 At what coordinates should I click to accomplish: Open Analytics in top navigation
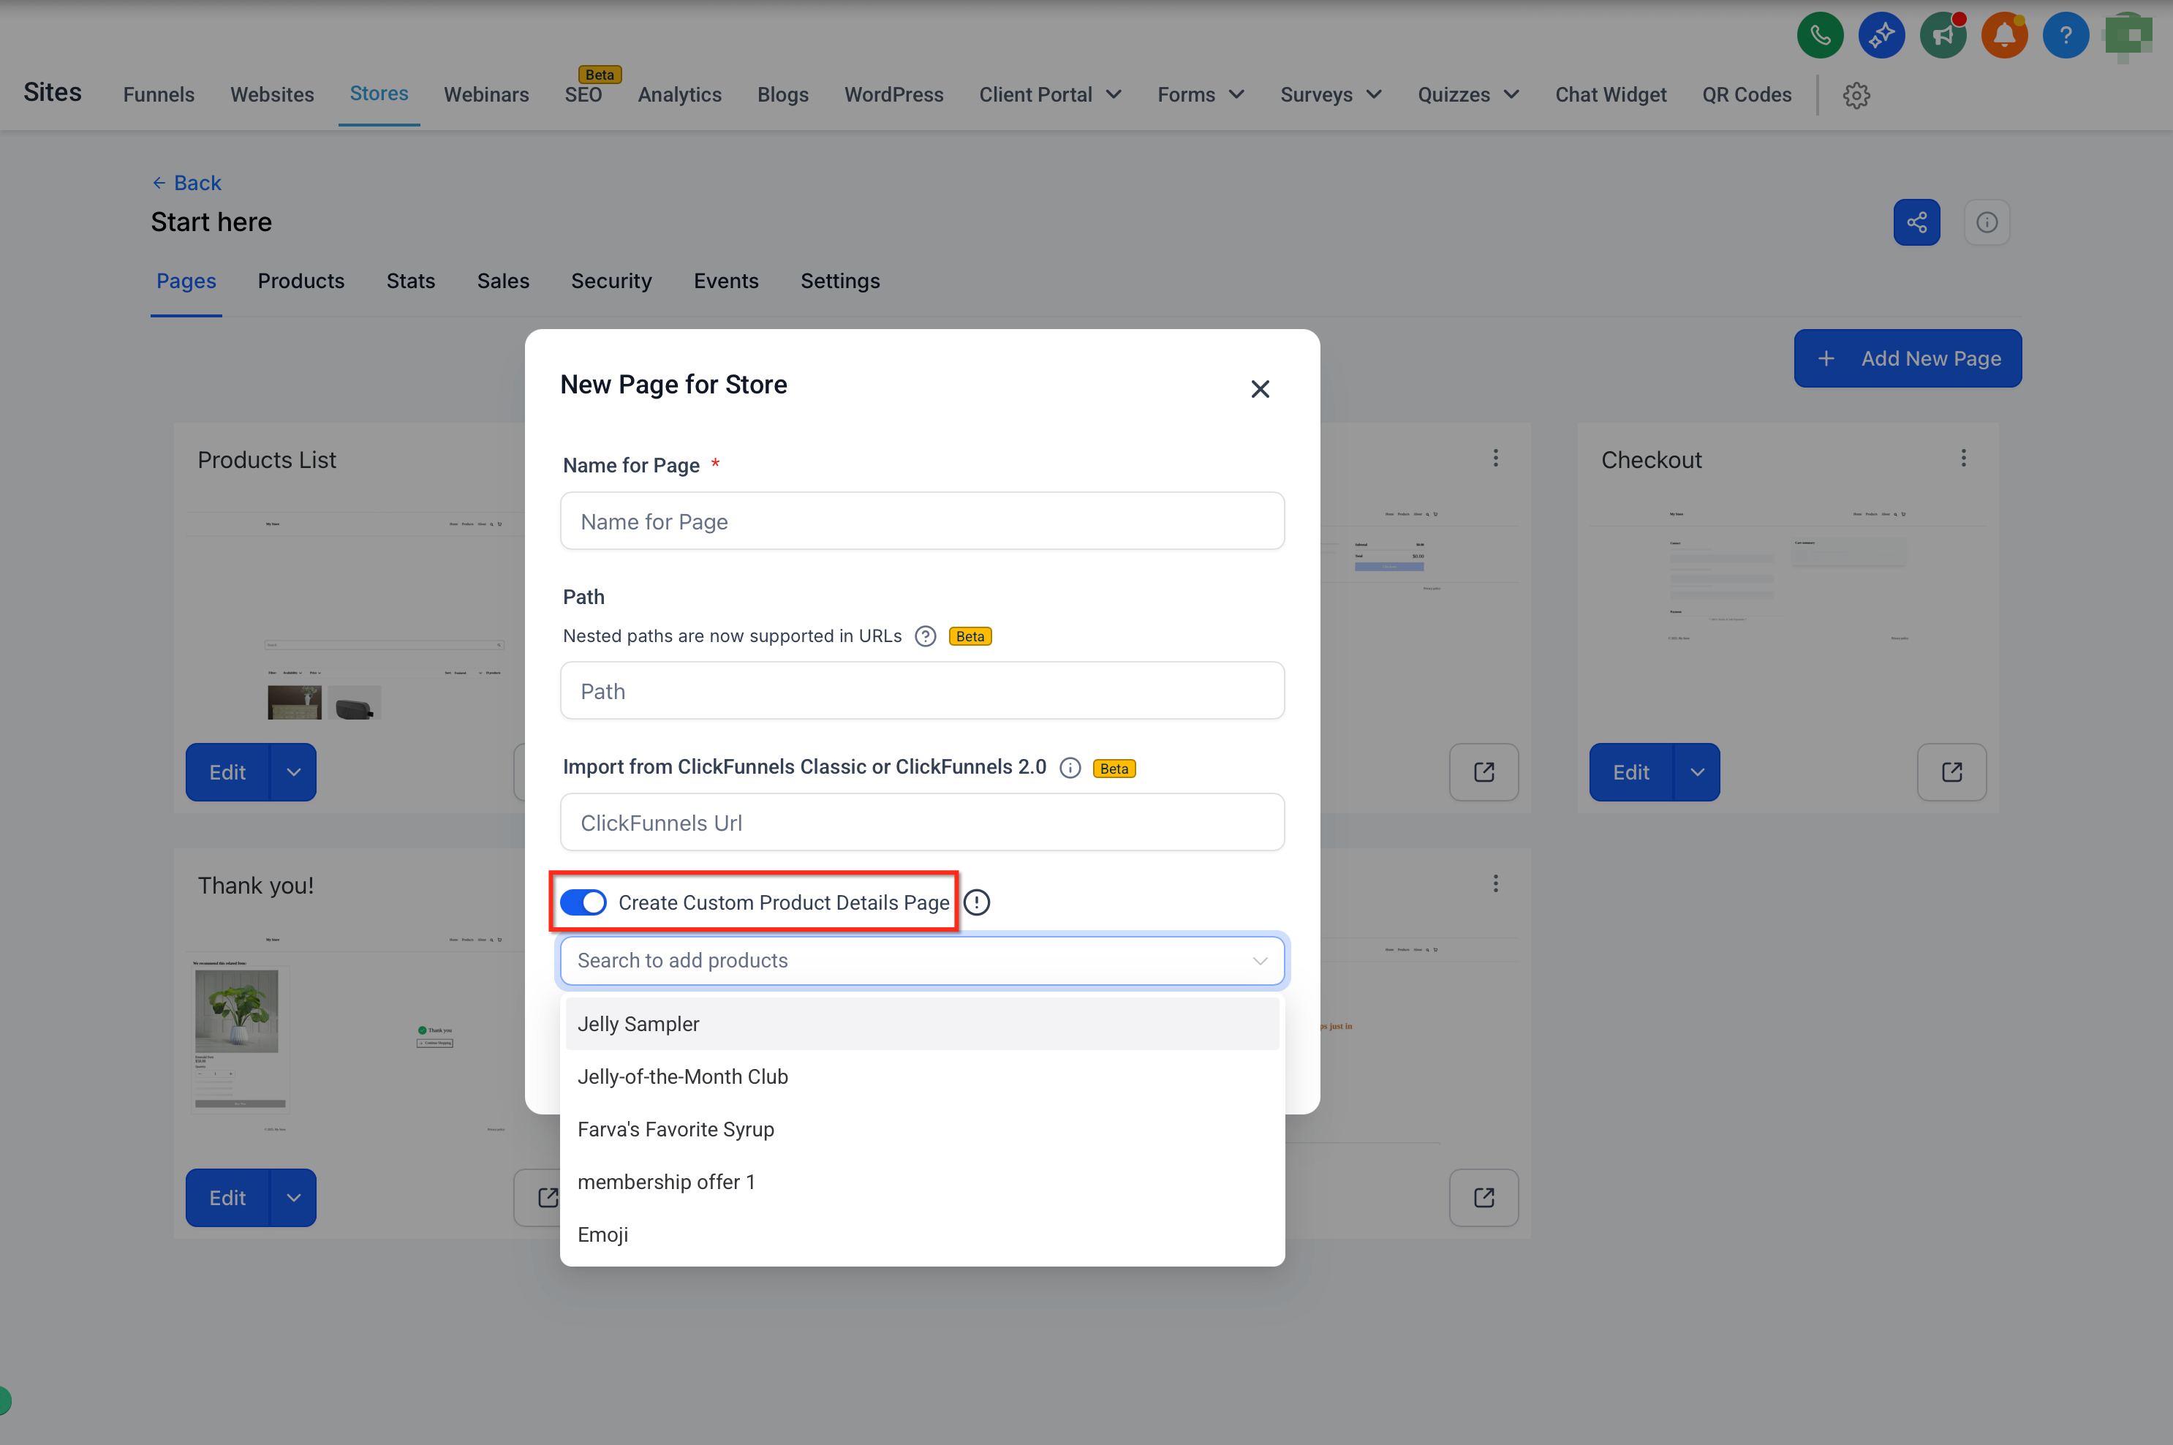(679, 94)
